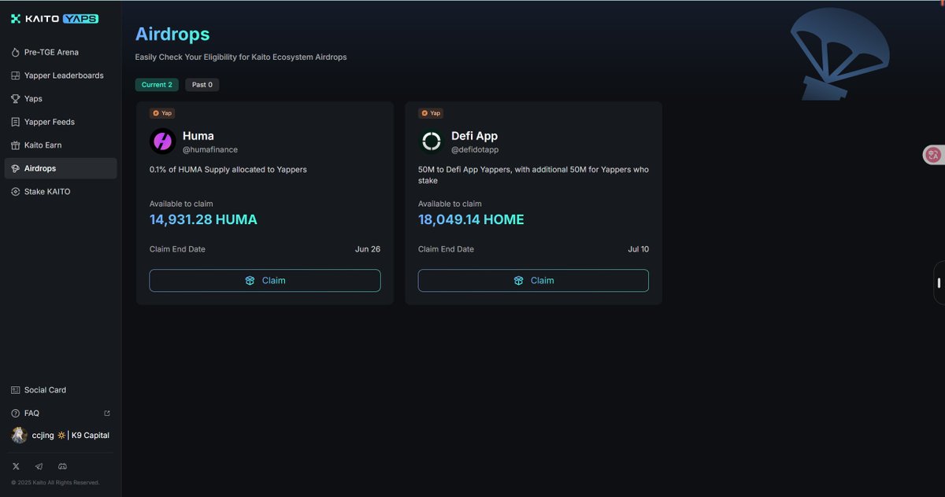
Task: Open Kaito Discord link icon
Action: pos(63,466)
